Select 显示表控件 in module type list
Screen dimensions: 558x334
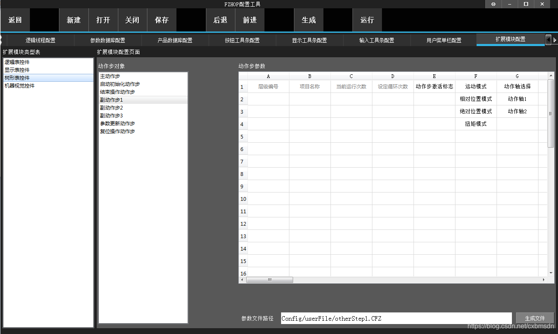48,70
